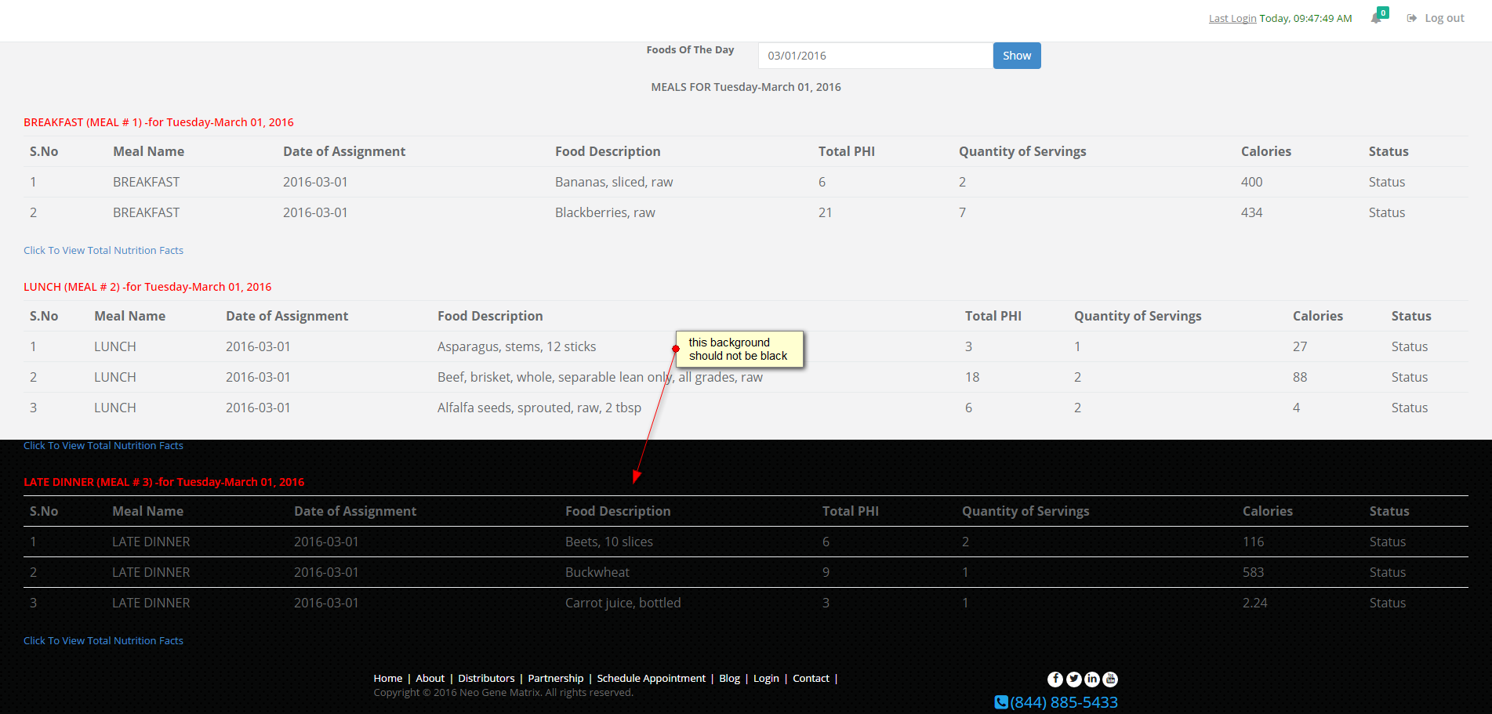
Task: Click the 'BREAKFAST (MEAL # 1)' section heading
Action: point(158,122)
